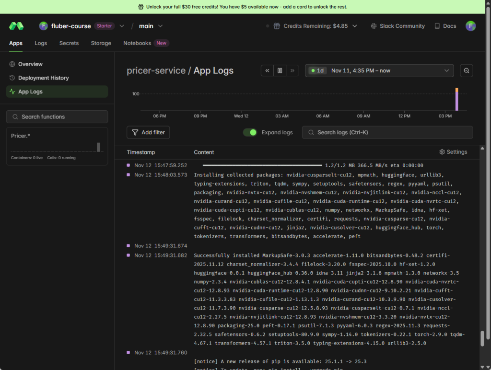Open Slack Community link
Viewport: 491px width, 370px height.
[397, 26]
